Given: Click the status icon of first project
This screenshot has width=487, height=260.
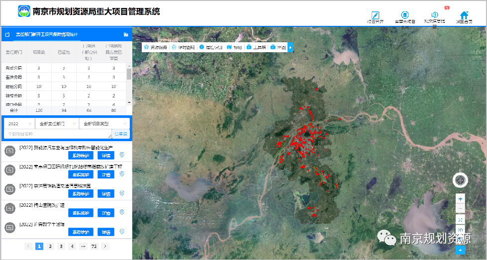Looking at the screenshot, I should (x=10, y=151).
